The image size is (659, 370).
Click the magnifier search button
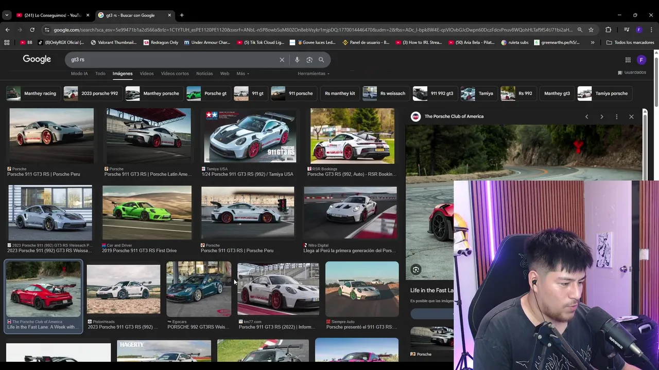(321, 60)
